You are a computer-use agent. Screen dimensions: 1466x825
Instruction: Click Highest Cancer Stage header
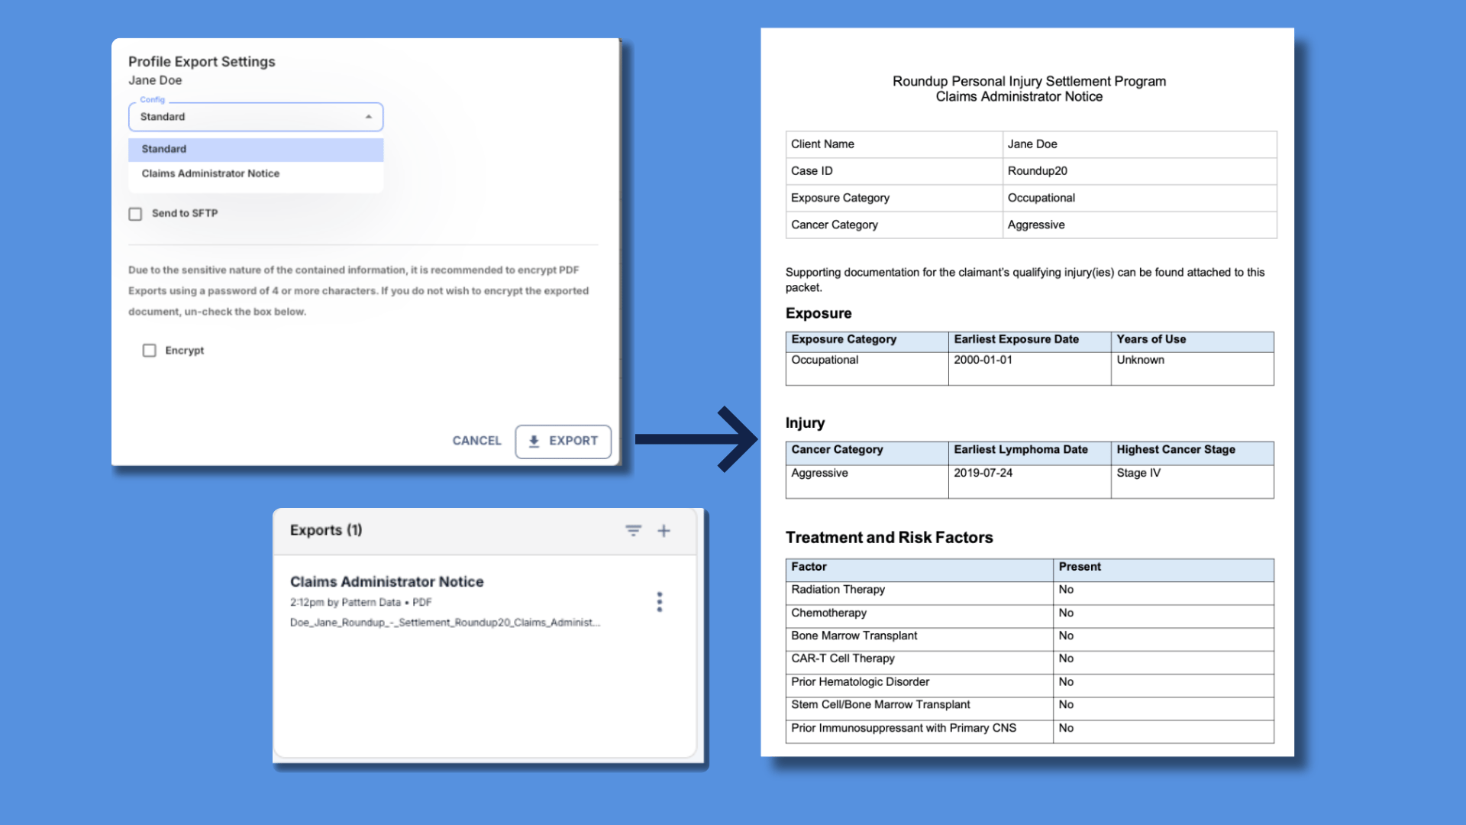pyautogui.click(x=1192, y=453)
